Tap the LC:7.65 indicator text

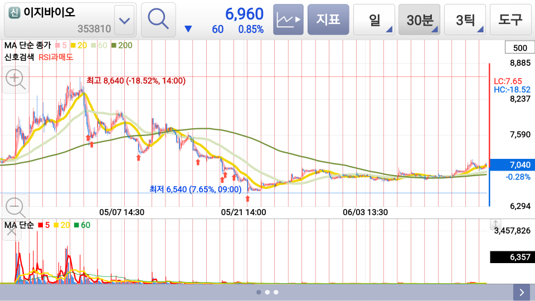508,81
